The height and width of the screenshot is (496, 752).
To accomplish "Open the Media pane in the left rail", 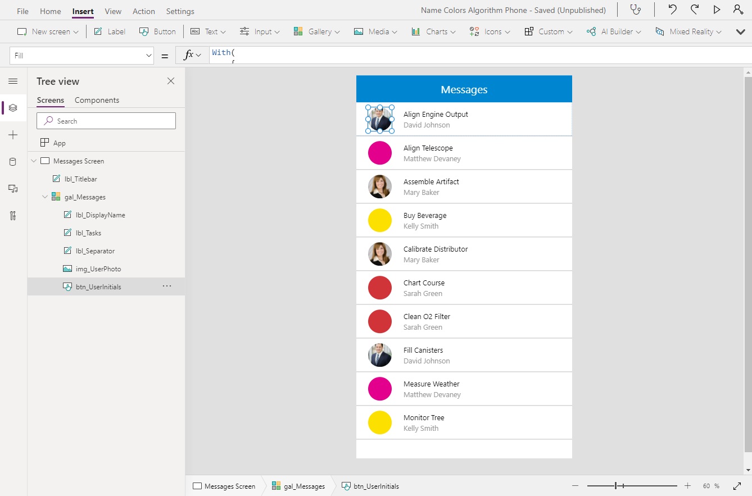I will [13, 189].
